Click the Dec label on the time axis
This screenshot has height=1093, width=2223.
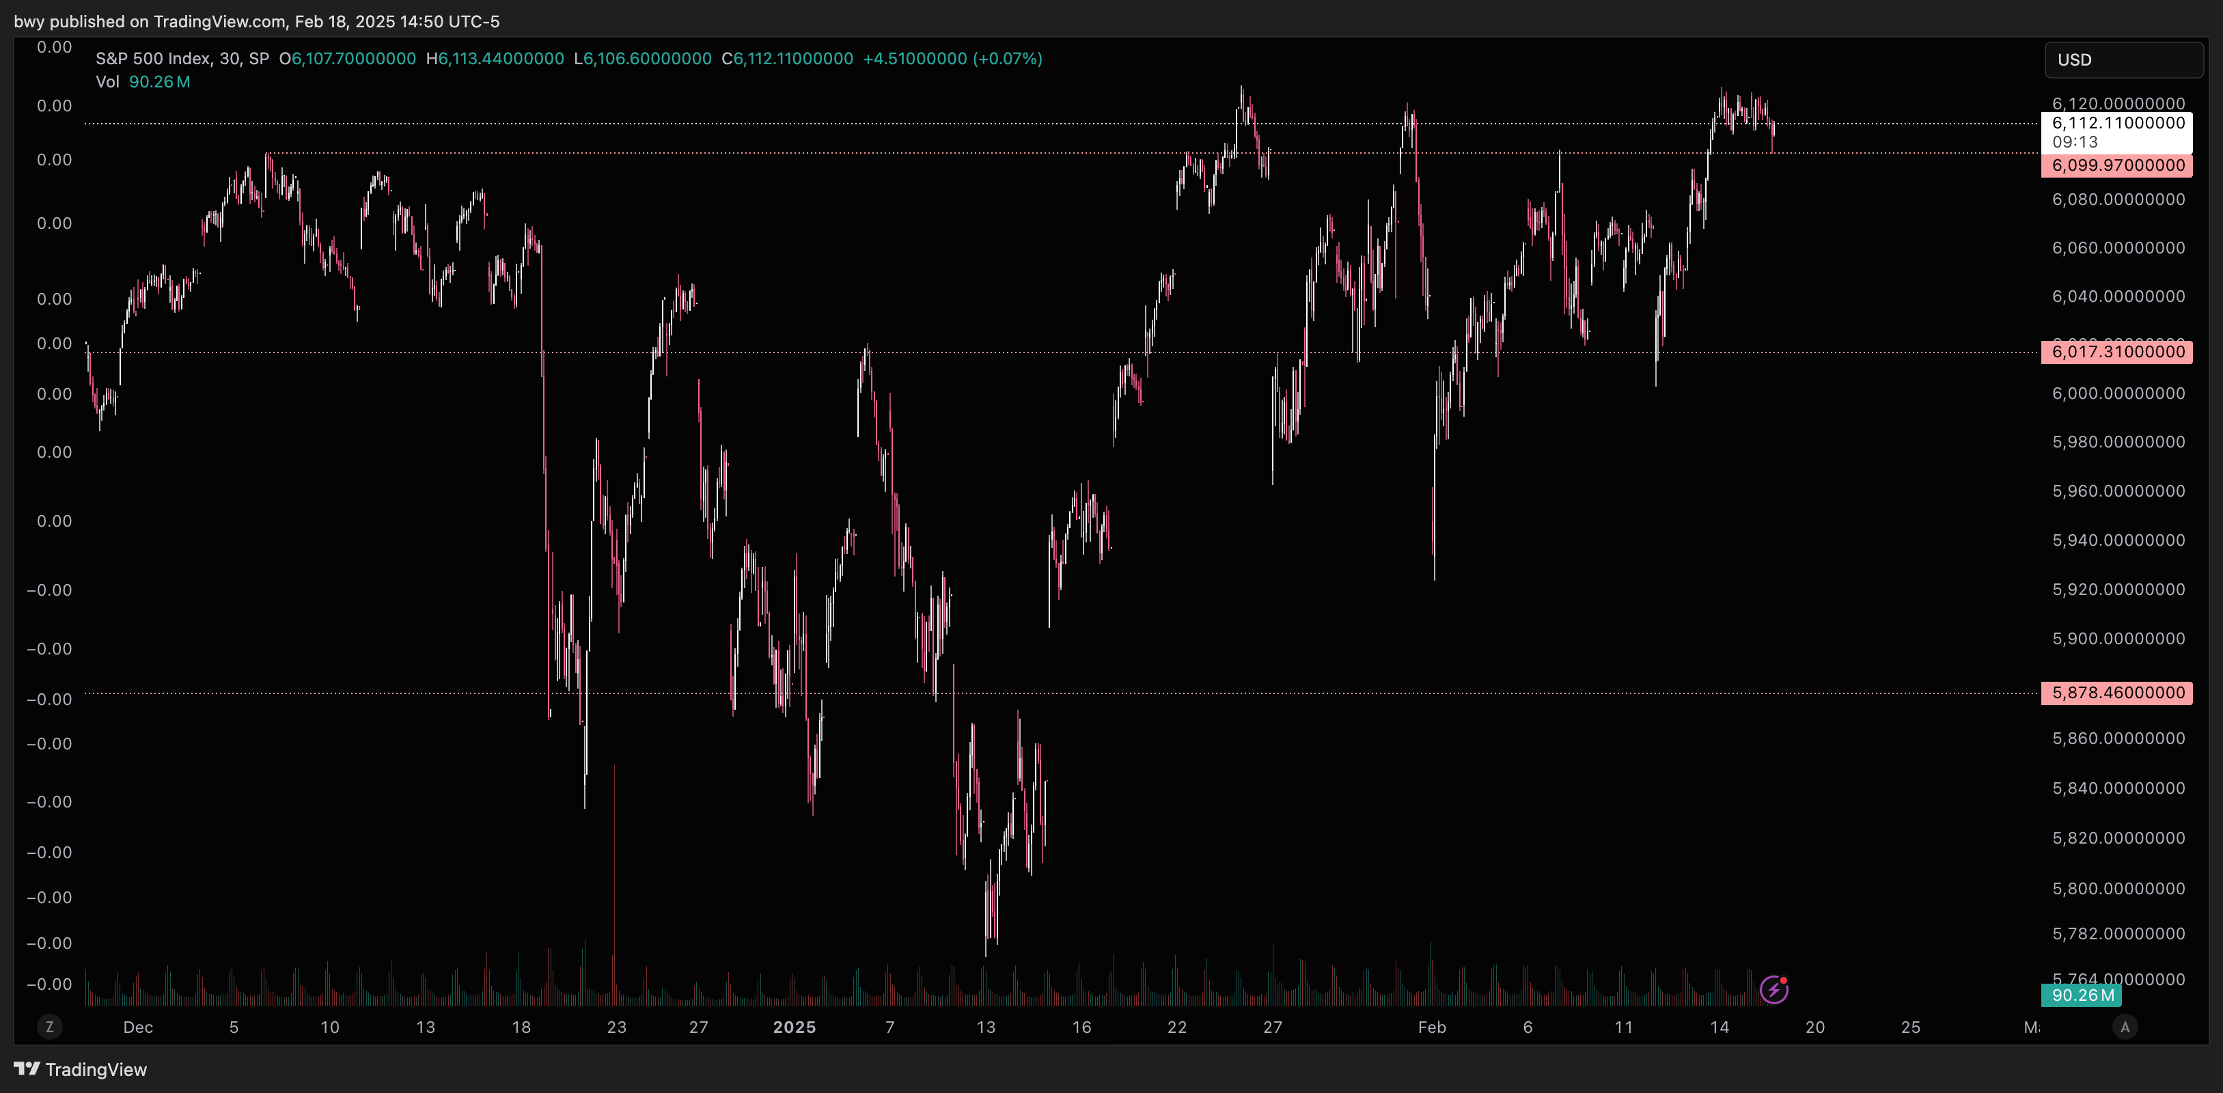coord(138,1027)
